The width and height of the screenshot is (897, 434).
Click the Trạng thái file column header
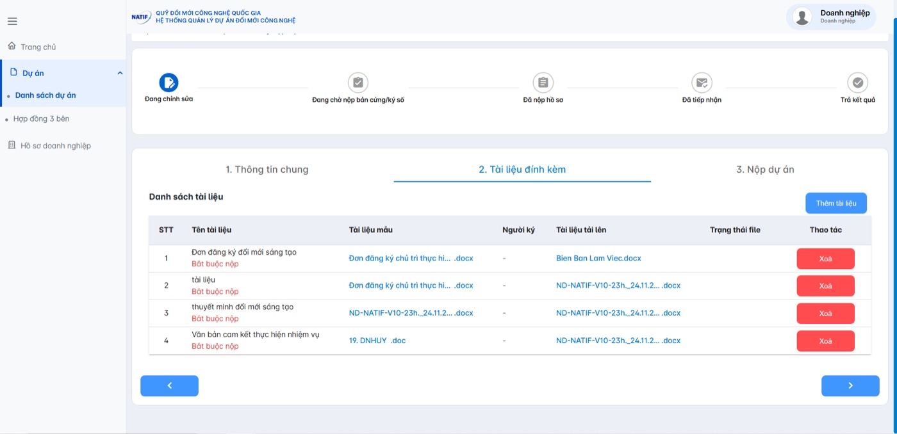pyautogui.click(x=735, y=230)
